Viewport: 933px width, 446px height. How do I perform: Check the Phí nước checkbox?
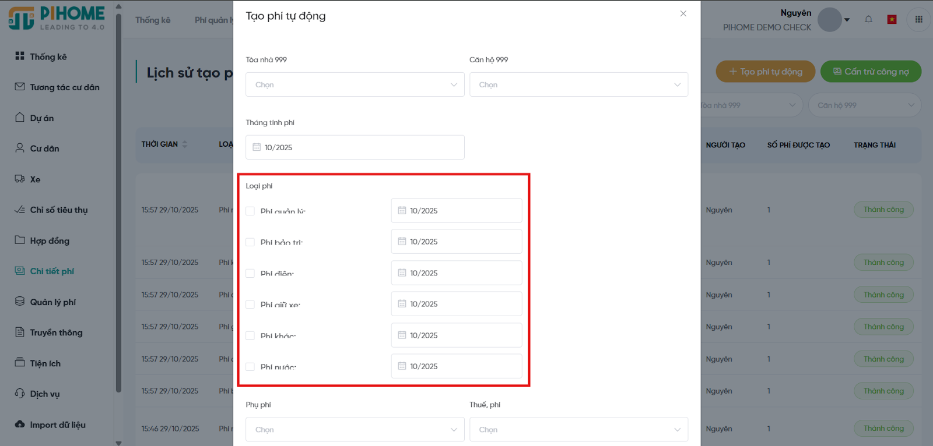point(250,367)
